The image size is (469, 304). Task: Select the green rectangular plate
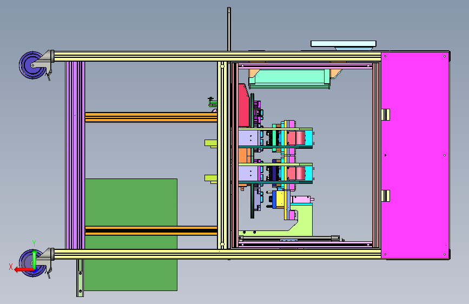(131, 235)
